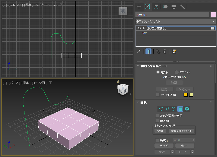Select Vertex sub-object level icon
Image resolution: width=217 pixels, height=157 pixels.
pyautogui.click(x=161, y=109)
